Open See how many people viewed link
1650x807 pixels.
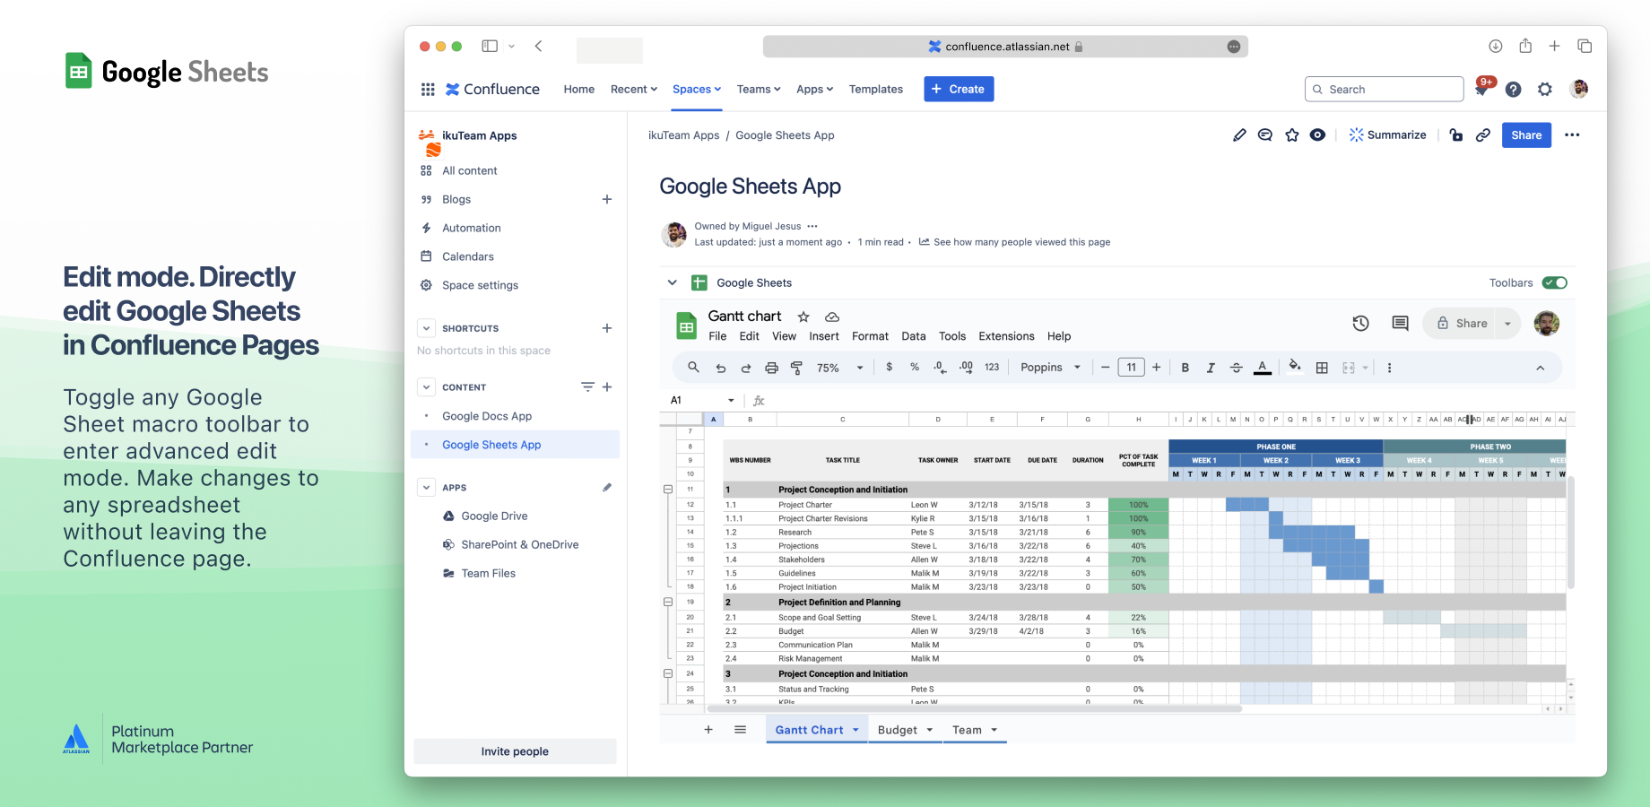[1014, 242]
